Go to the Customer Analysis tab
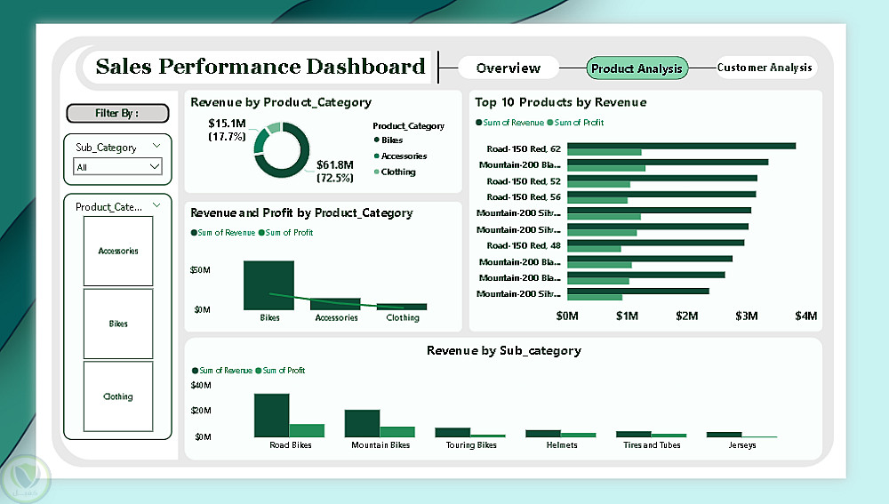Image resolution: width=889 pixels, height=504 pixels. (765, 68)
